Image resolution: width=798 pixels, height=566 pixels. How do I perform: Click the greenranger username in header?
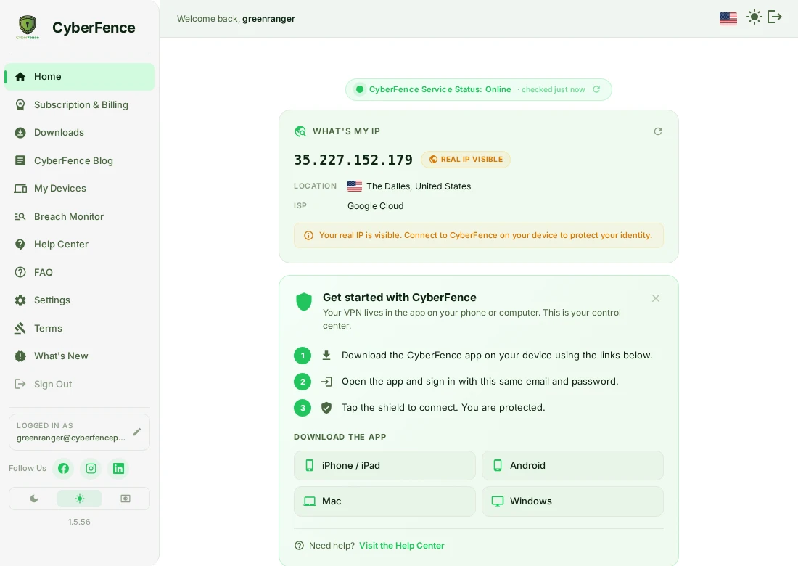tap(268, 19)
